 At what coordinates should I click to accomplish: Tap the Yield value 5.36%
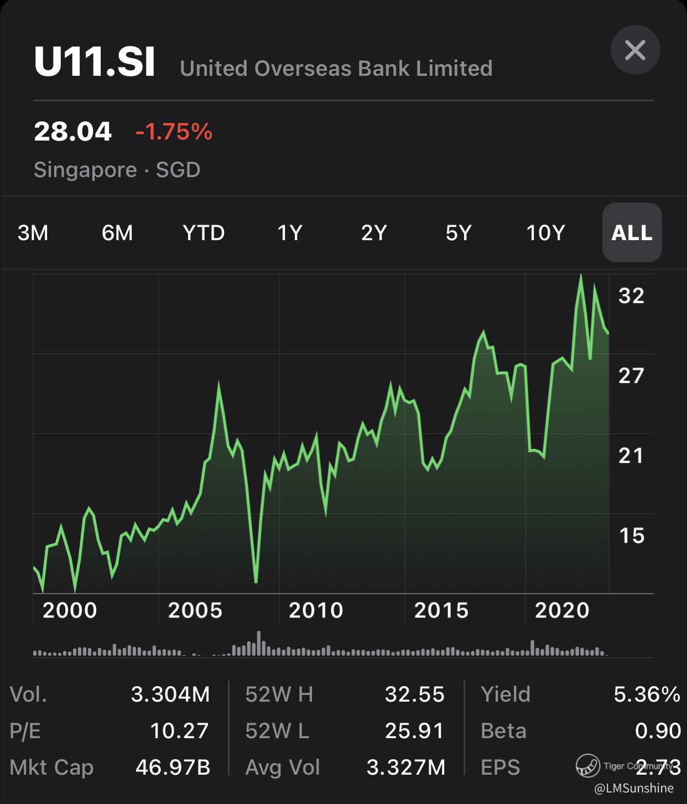647,694
